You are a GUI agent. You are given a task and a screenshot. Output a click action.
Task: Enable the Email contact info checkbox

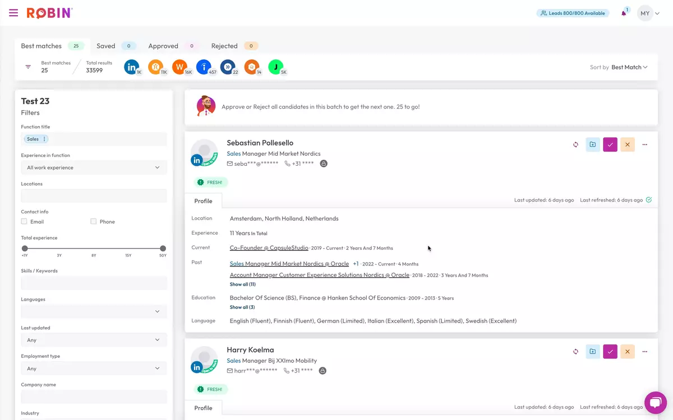coord(24,222)
